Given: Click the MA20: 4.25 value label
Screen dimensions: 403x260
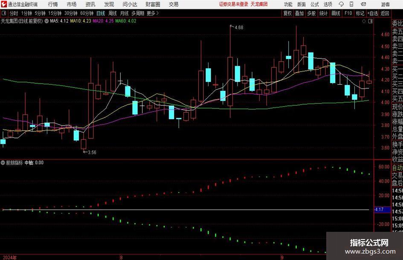Looking at the screenshot, I should [103, 21].
